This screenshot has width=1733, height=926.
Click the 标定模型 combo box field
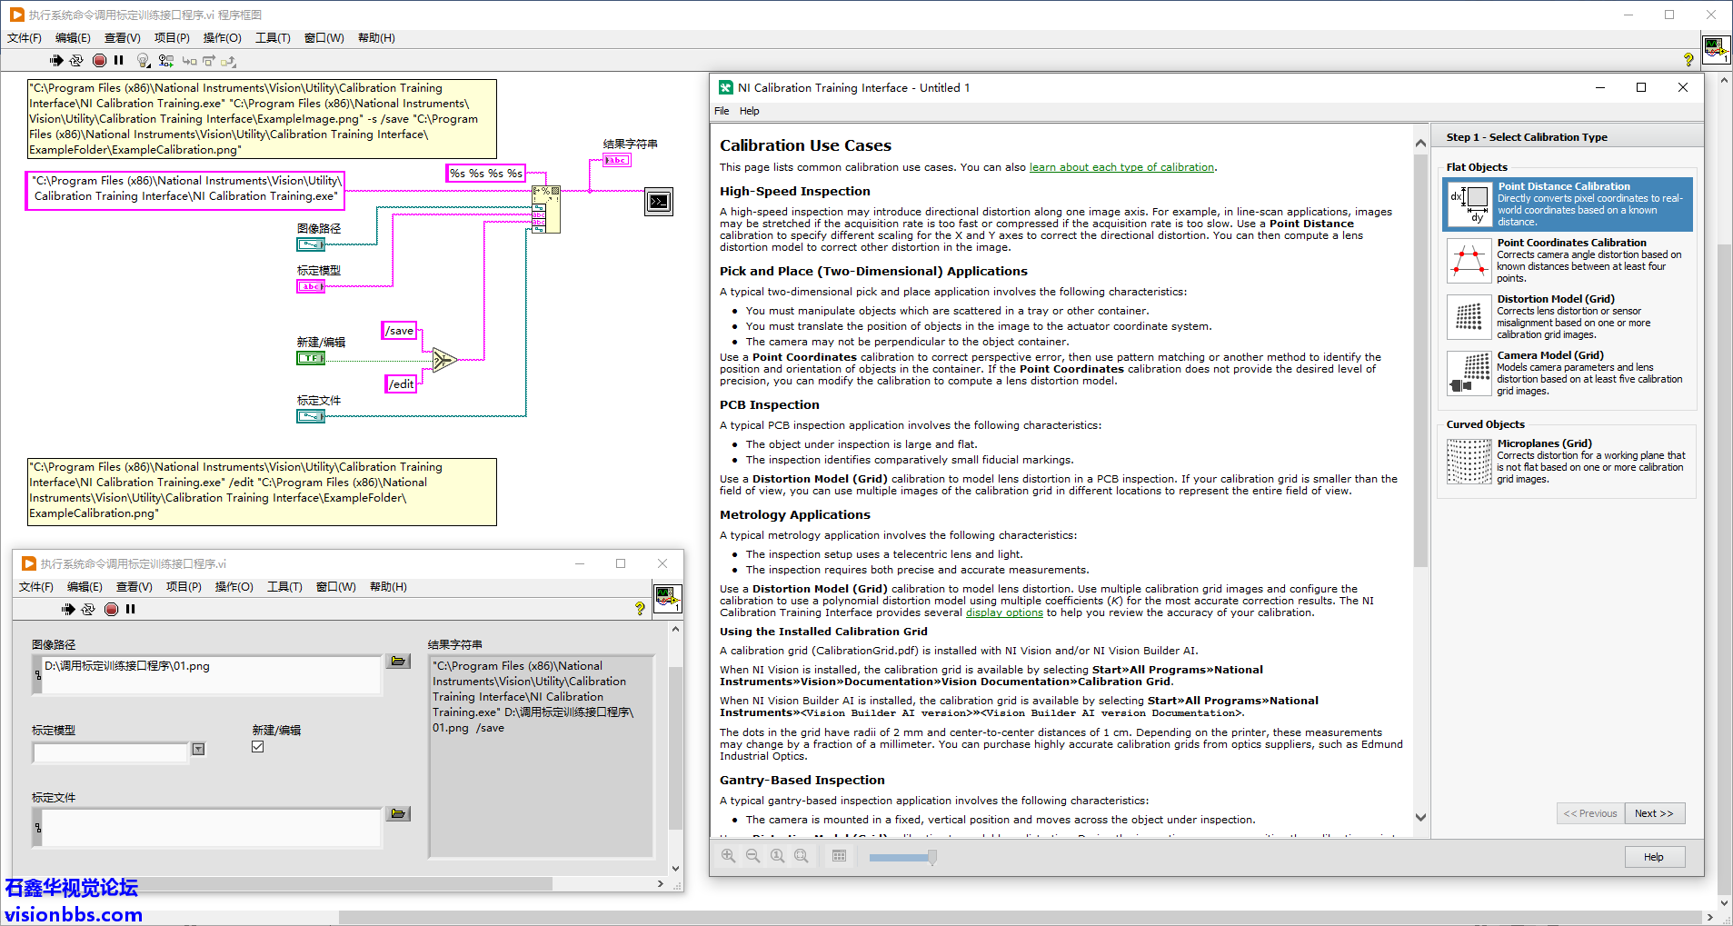(x=110, y=752)
